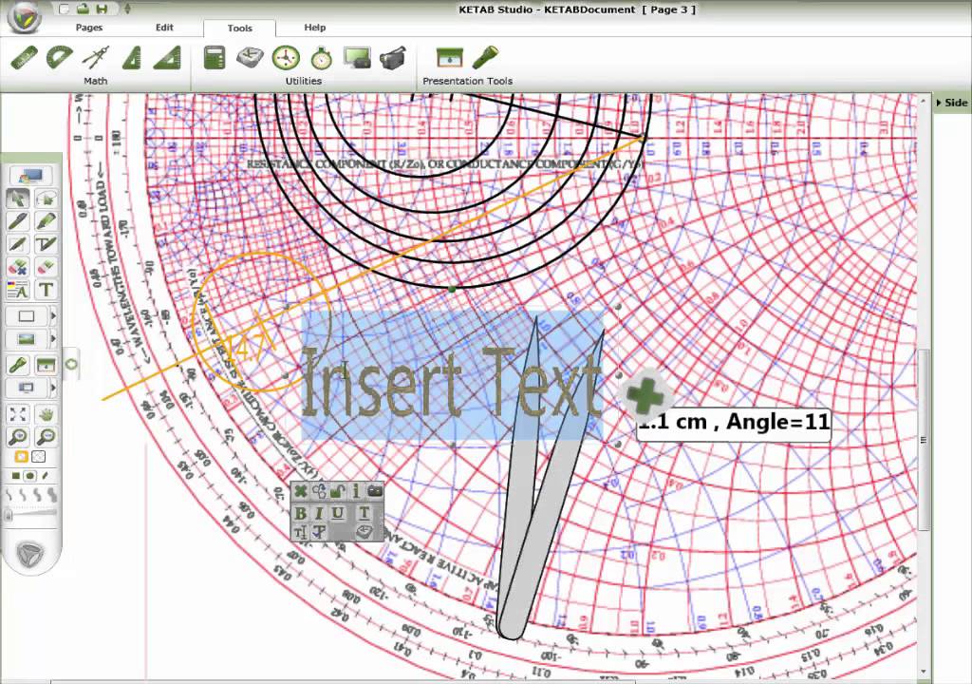Open the Help tab
The image size is (972, 684).
point(315,28)
